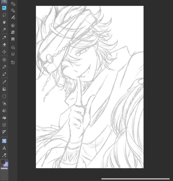Select the Eraser tool
Image resolution: width=173 pixels, height=181 pixels.
[4, 45]
